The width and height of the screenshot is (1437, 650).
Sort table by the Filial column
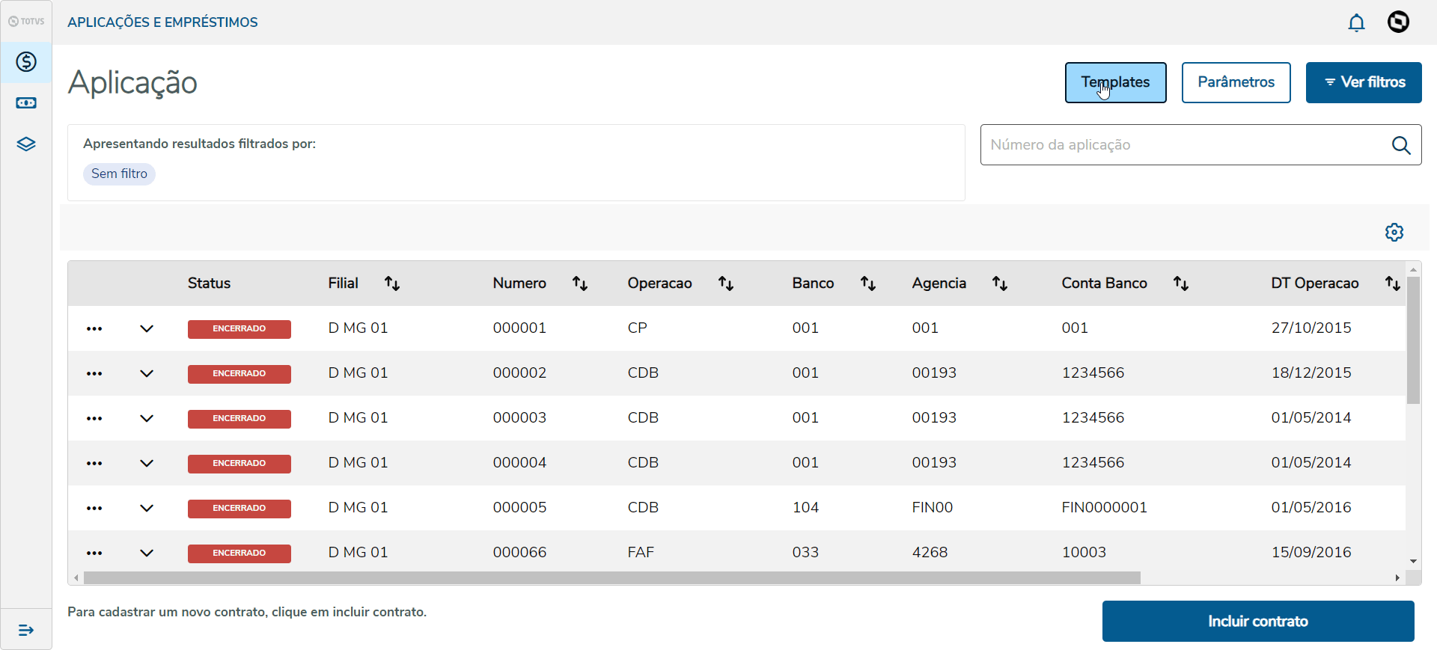coord(392,283)
